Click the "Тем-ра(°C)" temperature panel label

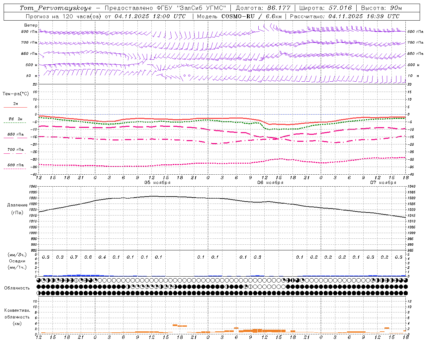(16, 94)
